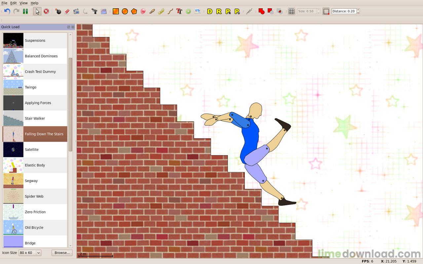Click the red text tool
The image size is (423, 264).
pos(179,11)
